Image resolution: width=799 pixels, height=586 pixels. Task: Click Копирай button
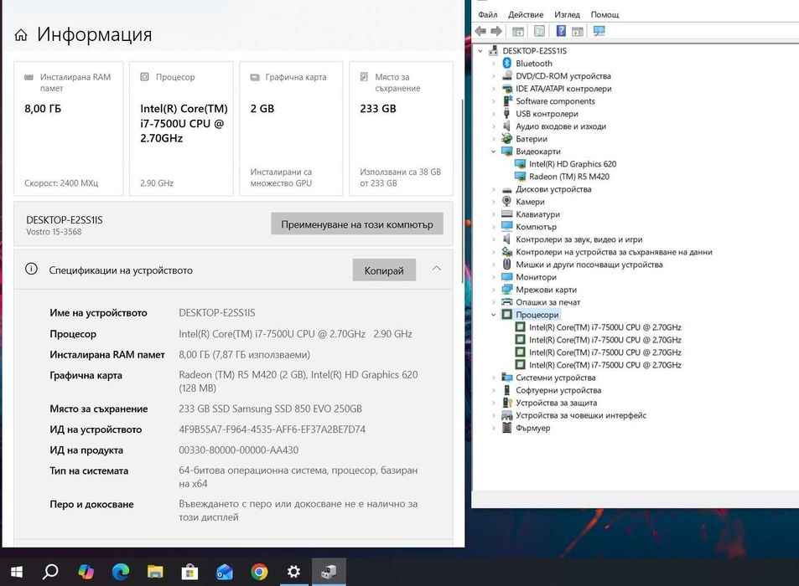tap(384, 270)
